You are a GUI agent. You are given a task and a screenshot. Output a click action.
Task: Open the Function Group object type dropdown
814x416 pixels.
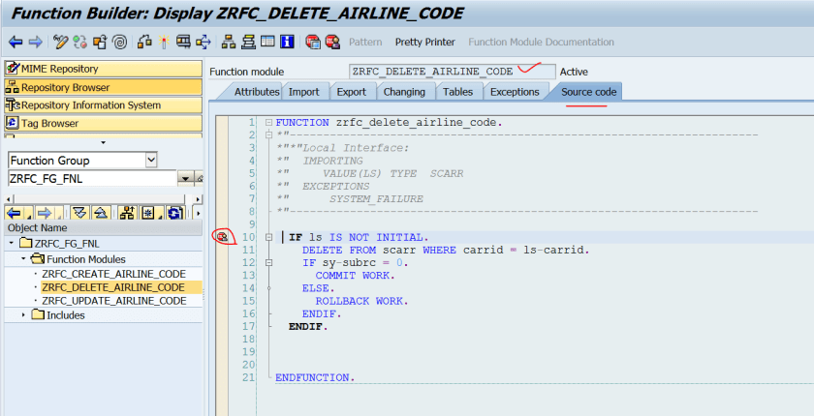pyautogui.click(x=151, y=160)
